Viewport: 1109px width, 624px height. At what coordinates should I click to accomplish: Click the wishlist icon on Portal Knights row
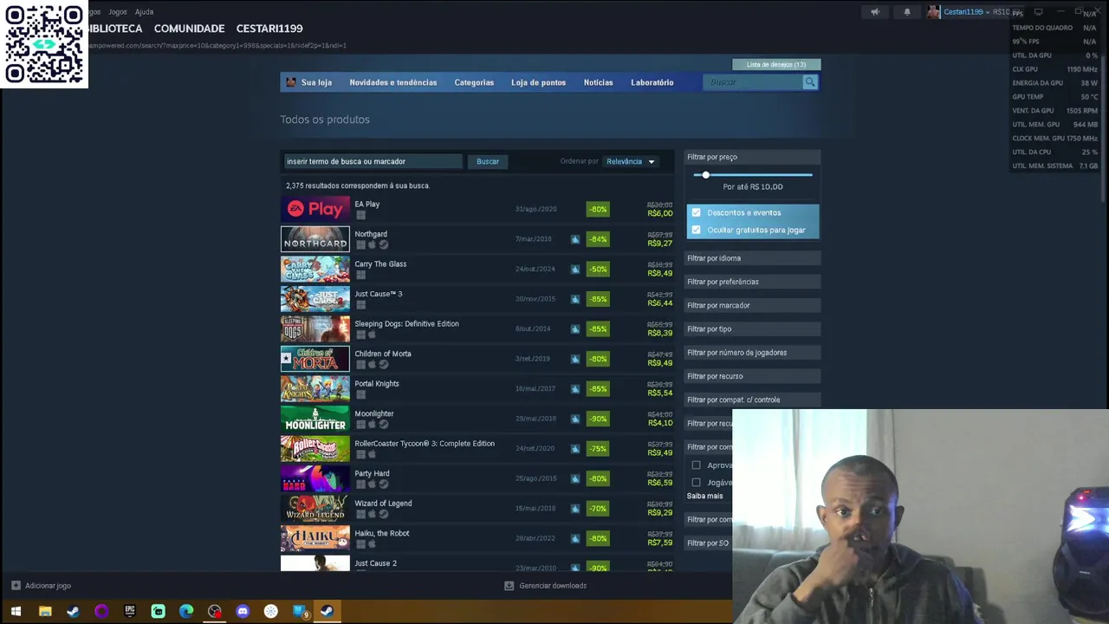click(x=575, y=389)
